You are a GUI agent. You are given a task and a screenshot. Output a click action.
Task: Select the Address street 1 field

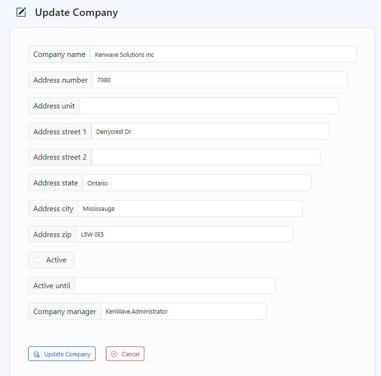click(x=210, y=131)
